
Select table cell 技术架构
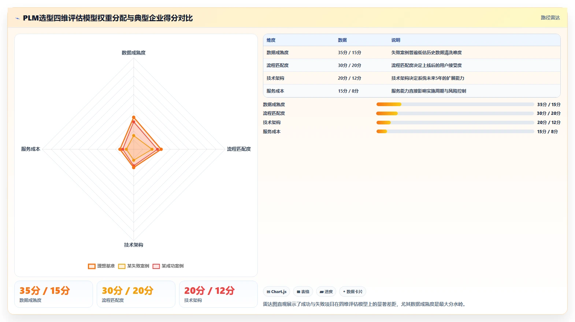coord(275,78)
